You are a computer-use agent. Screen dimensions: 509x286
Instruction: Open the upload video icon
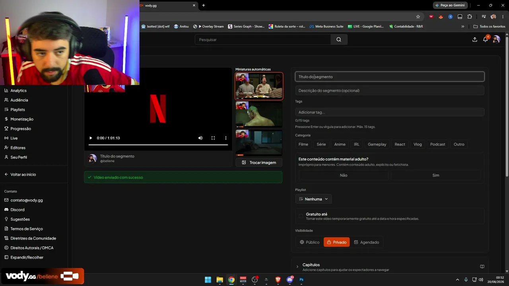(475, 39)
